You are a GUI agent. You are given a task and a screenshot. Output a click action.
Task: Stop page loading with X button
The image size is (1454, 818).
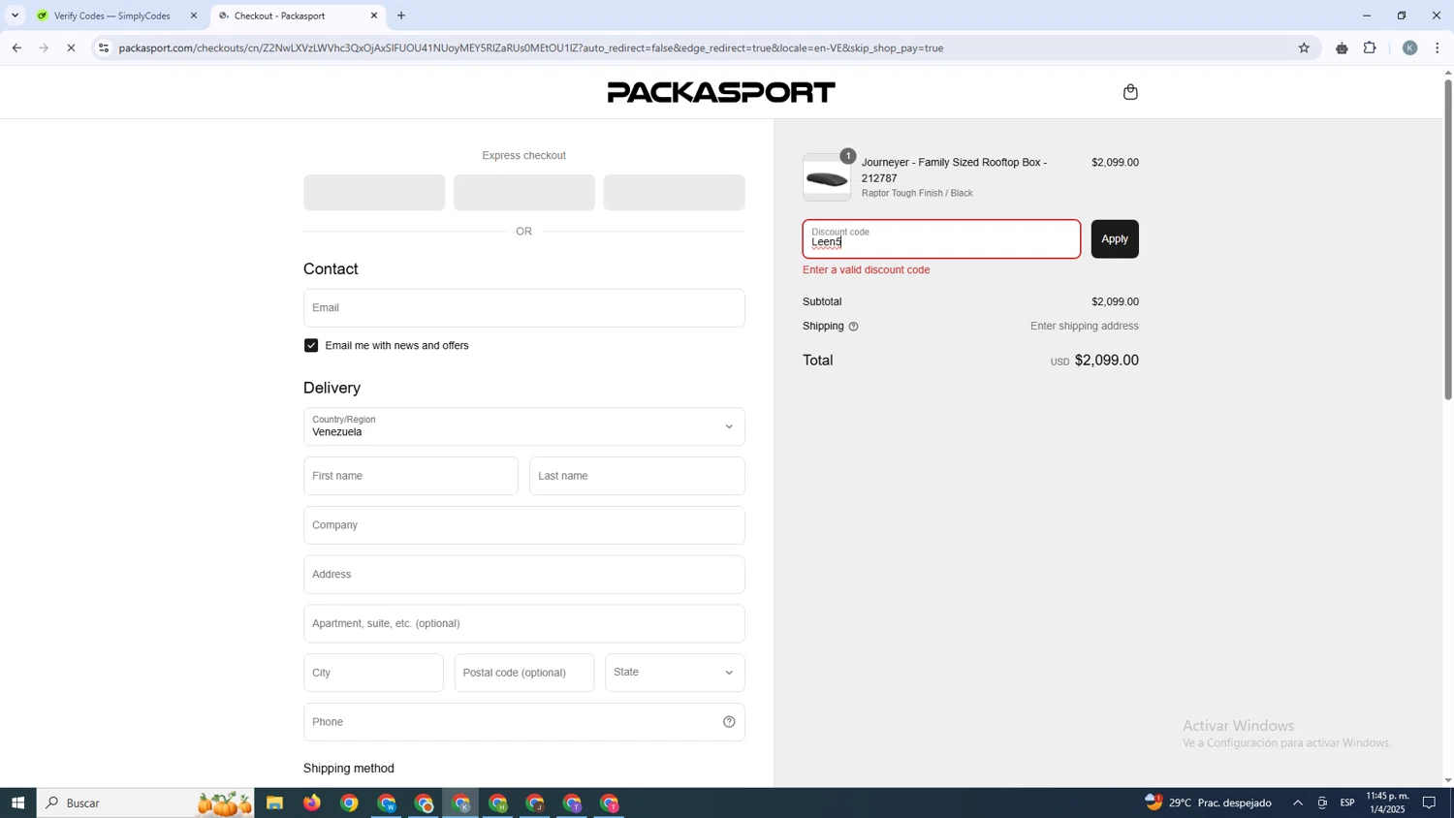(x=71, y=47)
